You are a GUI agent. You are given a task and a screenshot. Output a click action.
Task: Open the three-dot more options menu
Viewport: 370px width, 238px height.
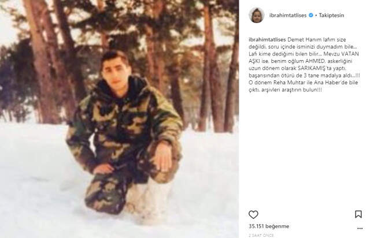(x=360, y=228)
